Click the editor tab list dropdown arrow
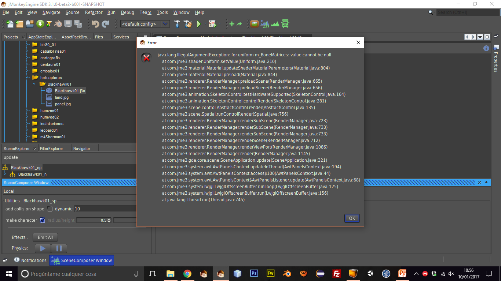Image resolution: width=501 pixels, height=281 pixels. [480, 37]
